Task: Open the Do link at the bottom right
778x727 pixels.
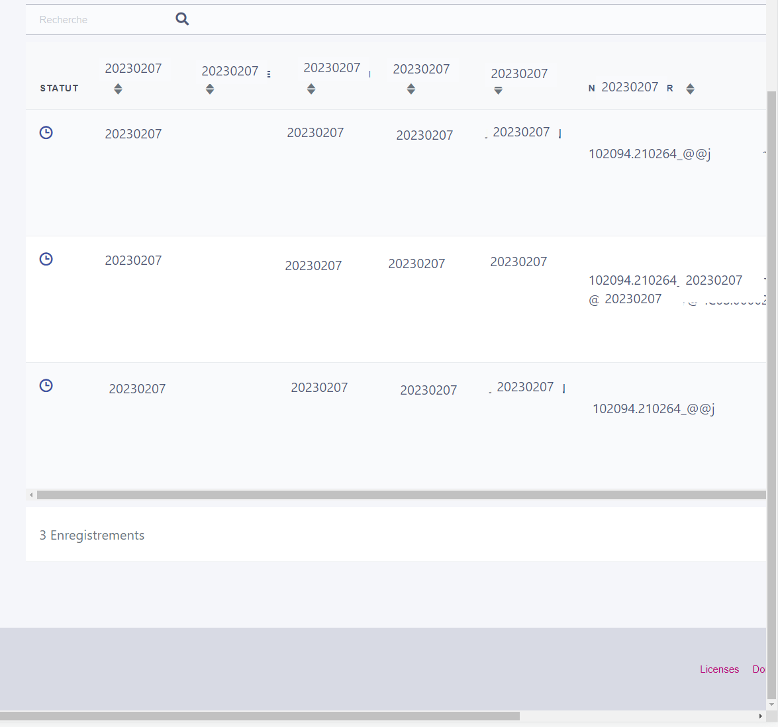Action: pos(760,669)
